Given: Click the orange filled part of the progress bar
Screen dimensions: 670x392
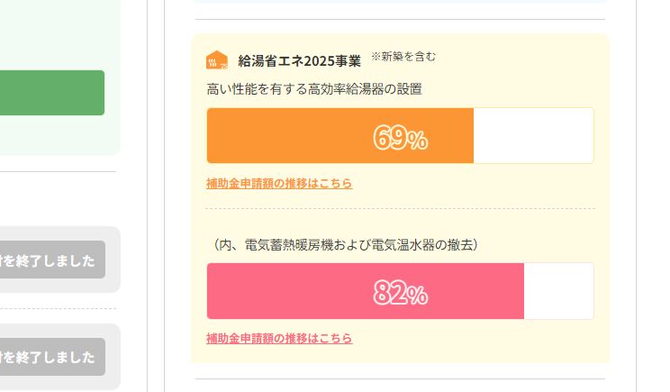Looking at the screenshot, I should pyautogui.click(x=288, y=136).
